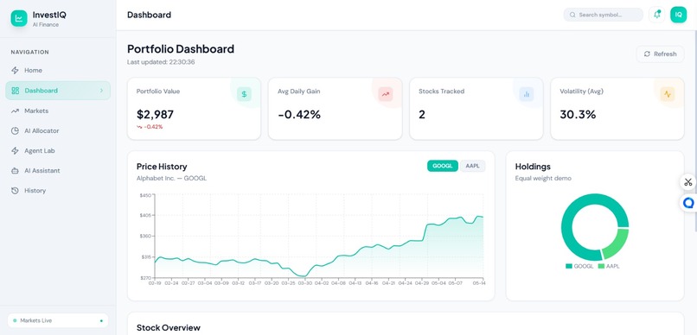Open the notifications bell
The image size is (697, 335).
(x=656, y=15)
